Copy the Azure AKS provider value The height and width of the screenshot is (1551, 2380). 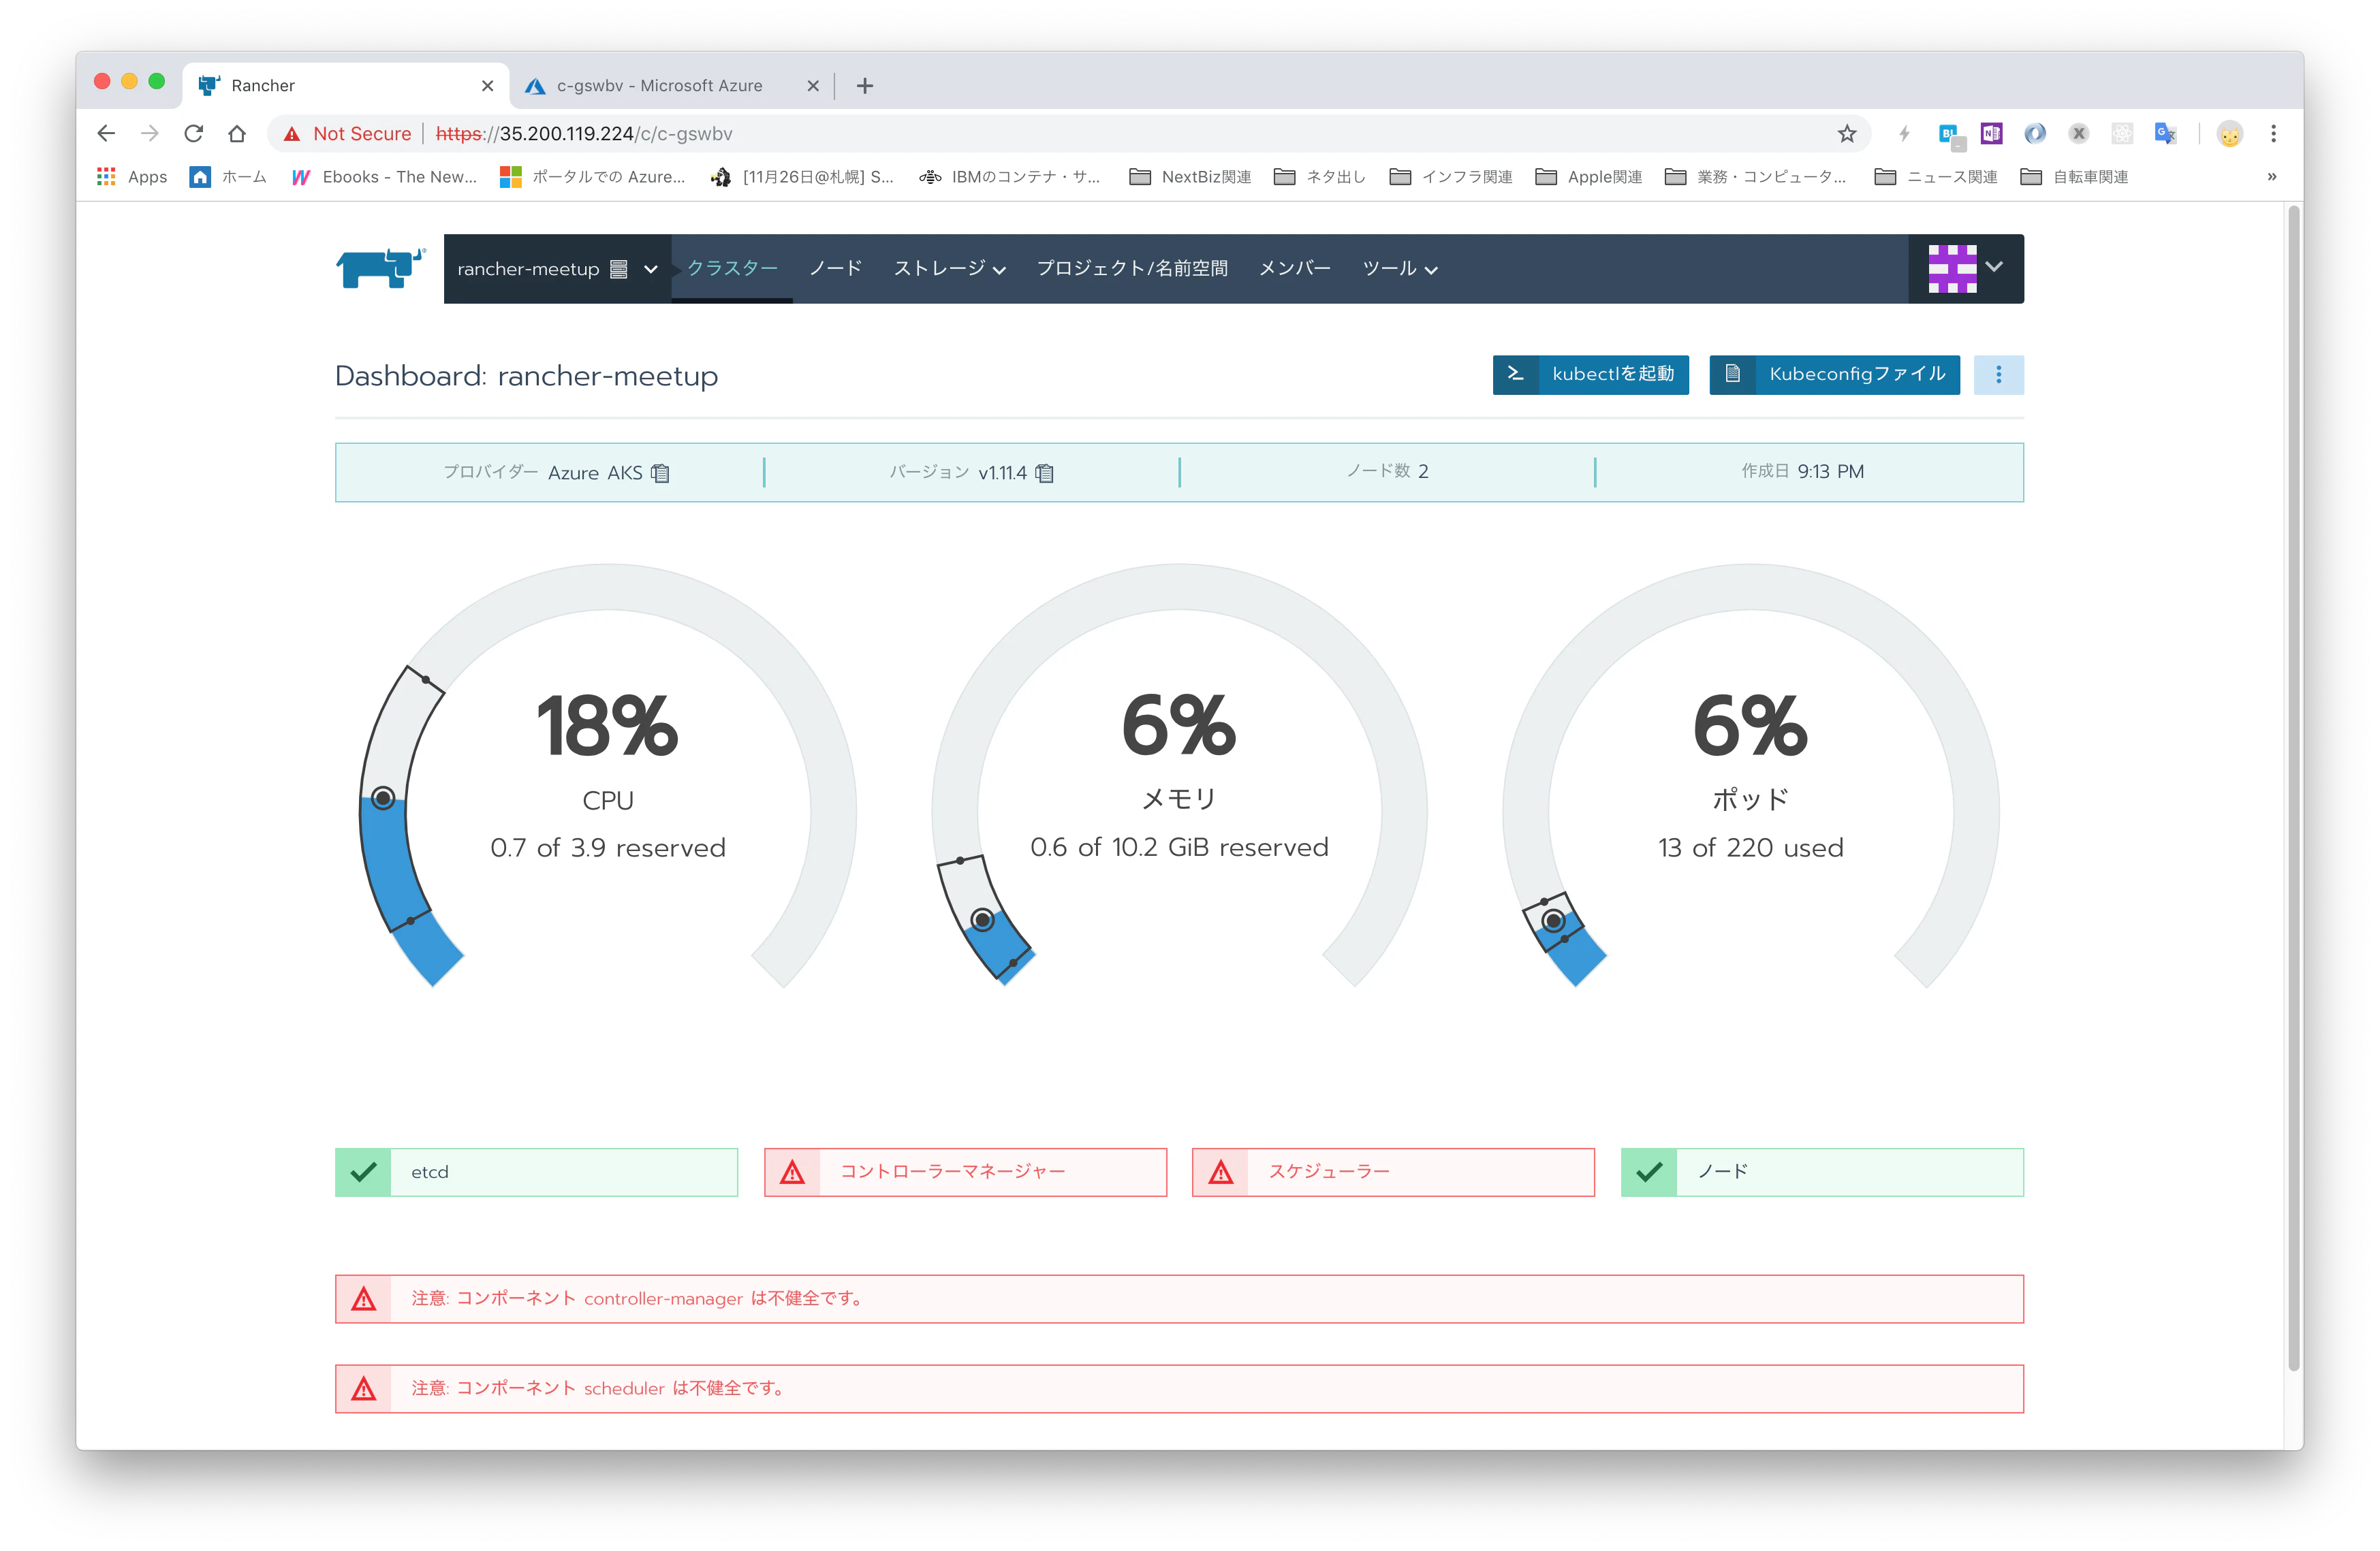tap(661, 473)
